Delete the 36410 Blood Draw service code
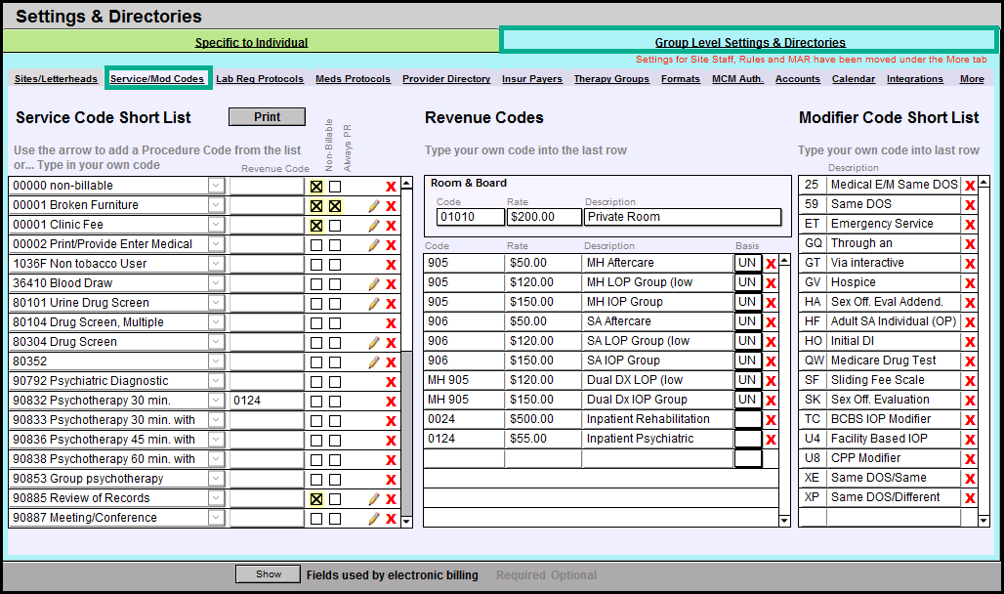The height and width of the screenshot is (594, 1004). click(391, 284)
